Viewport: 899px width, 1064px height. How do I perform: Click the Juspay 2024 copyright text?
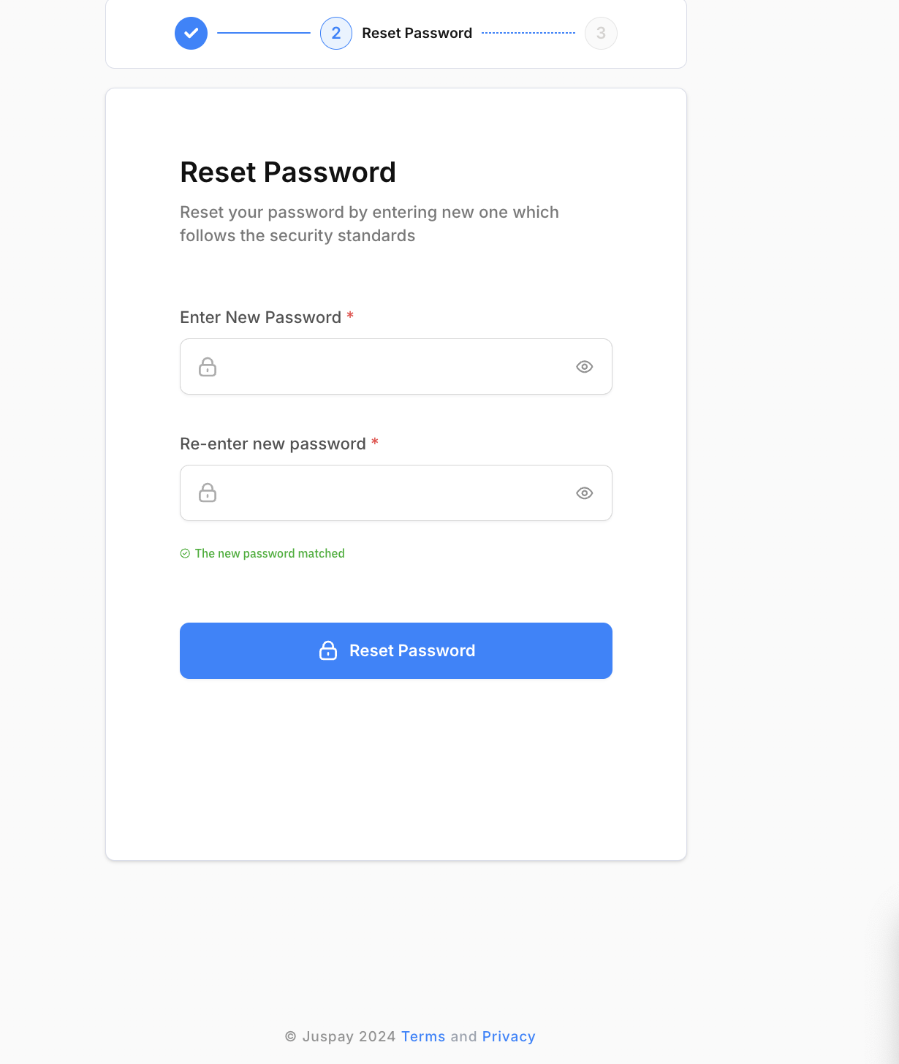[341, 1036]
